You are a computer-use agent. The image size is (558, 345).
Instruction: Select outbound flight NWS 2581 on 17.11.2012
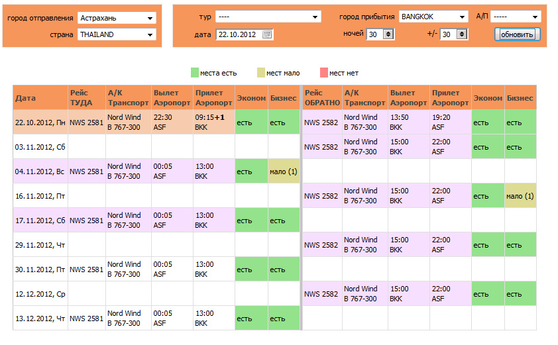click(87, 221)
